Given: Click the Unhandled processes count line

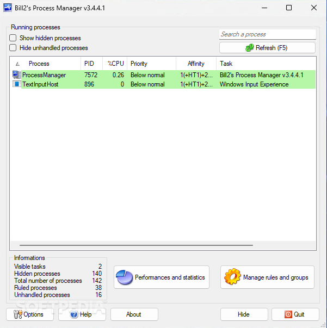Looking at the screenshot, I should point(58,295).
